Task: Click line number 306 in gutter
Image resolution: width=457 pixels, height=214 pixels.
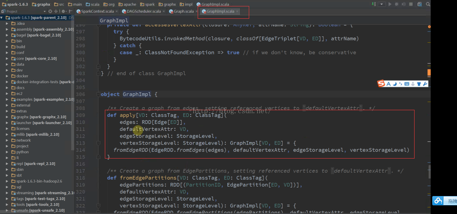Action: point(80,94)
